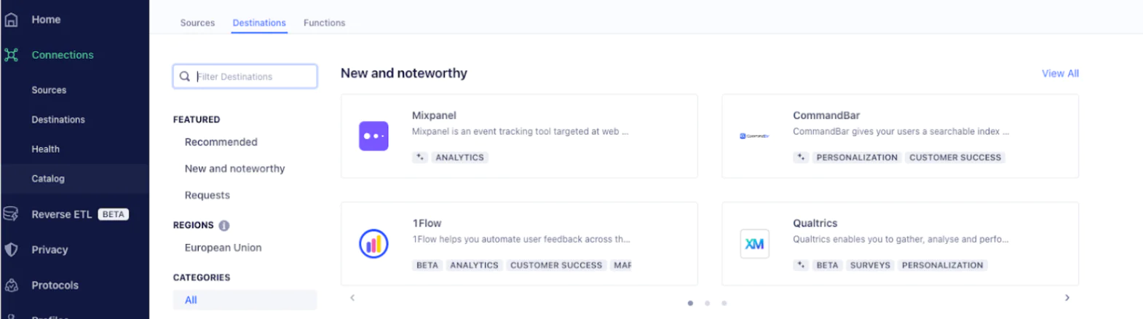Go to previous carousel page arrow
This screenshot has height=319, width=1143.
pyautogui.click(x=352, y=298)
